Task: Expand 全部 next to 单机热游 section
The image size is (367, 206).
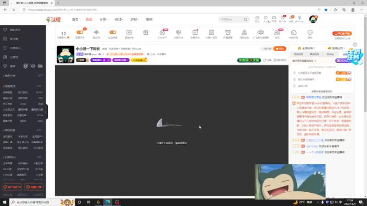Action: click(x=40, y=130)
